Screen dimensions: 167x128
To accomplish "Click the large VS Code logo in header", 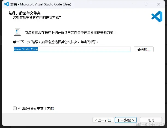I will 157,16.
